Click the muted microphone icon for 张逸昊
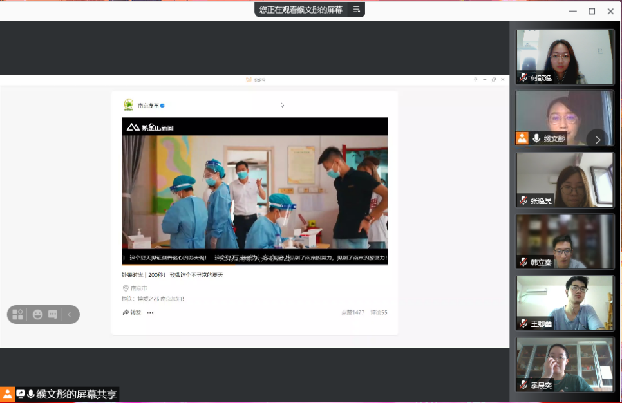 [523, 200]
